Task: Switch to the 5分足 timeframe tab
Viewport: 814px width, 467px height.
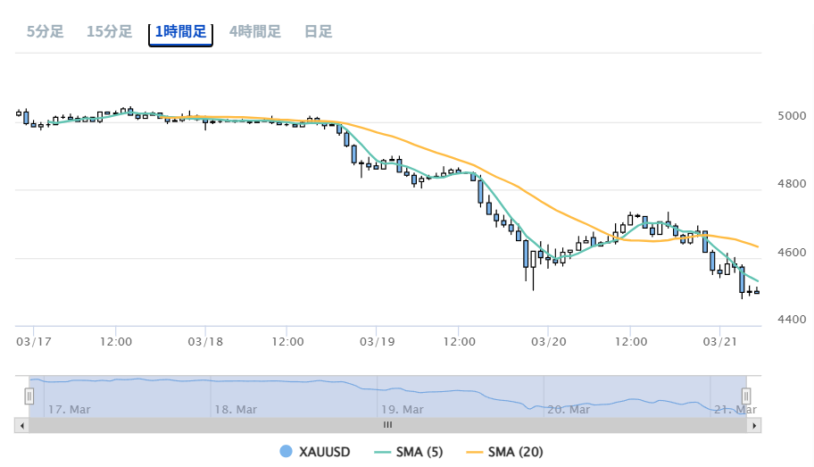Action: click(x=45, y=31)
